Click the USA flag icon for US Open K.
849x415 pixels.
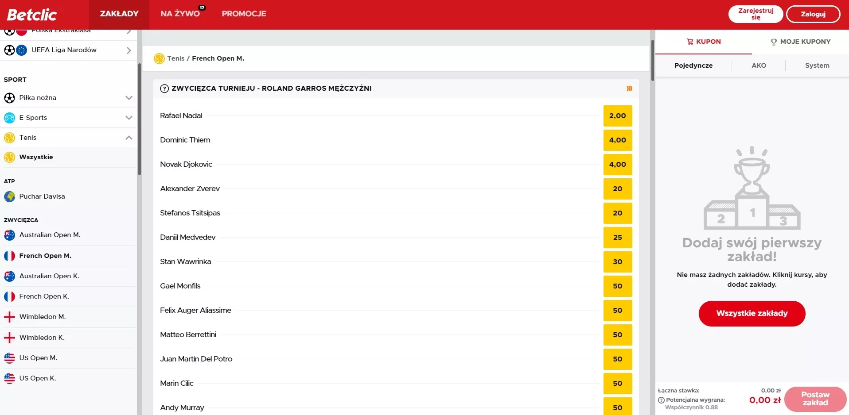[x=9, y=378]
